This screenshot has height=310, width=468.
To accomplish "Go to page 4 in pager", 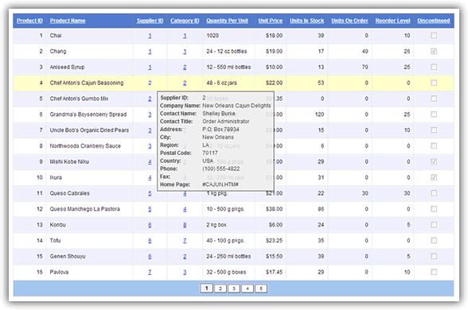I will click(248, 289).
